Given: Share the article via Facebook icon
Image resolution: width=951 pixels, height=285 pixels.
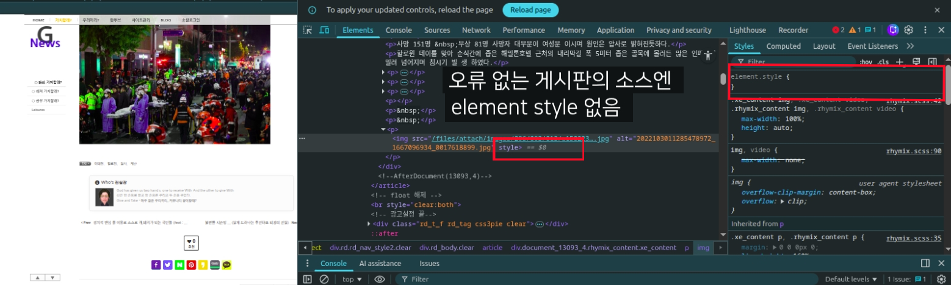Looking at the screenshot, I should point(156,265).
